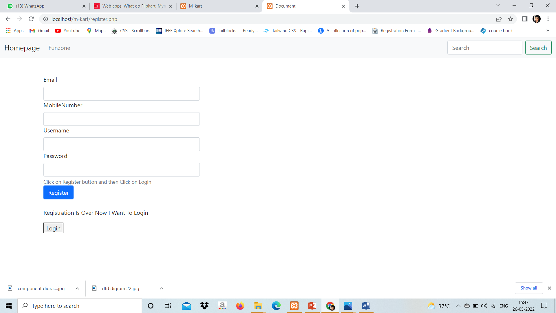Viewport: 556px width, 313px height.
Task: Bookmark the current page with the star icon
Action: coord(511,19)
